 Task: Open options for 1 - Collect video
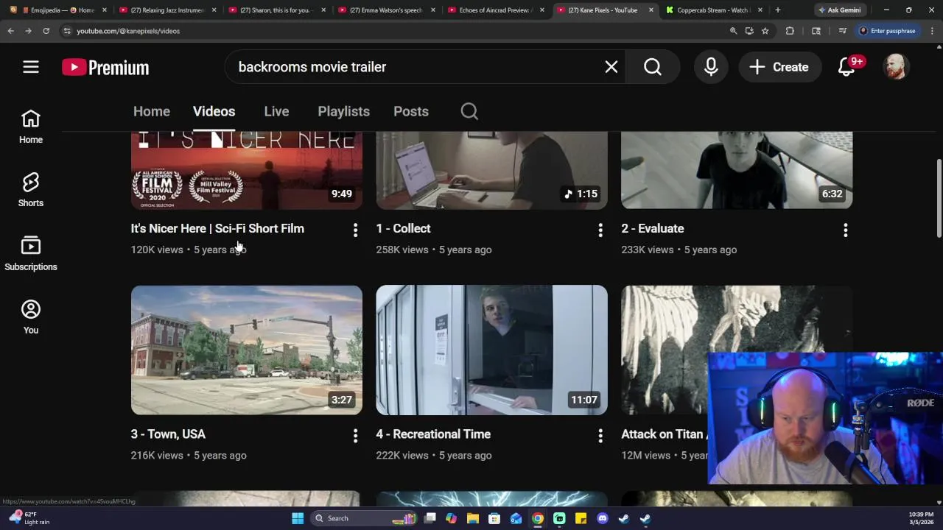(x=600, y=230)
